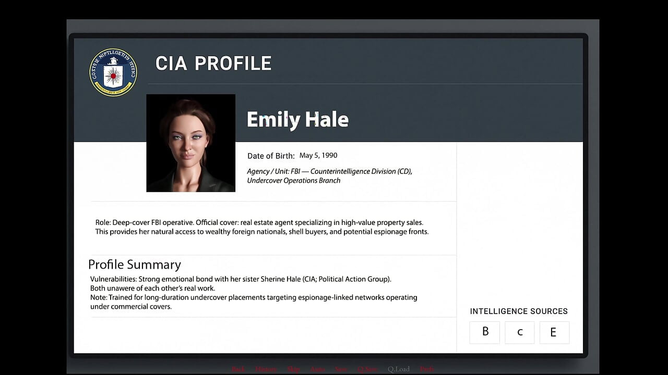This screenshot has height=375, width=668.
Task: Click the Date of Birth value
Action: point(318,155)
